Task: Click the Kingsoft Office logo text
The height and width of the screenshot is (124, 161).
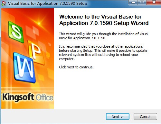Action: (28, 97)
